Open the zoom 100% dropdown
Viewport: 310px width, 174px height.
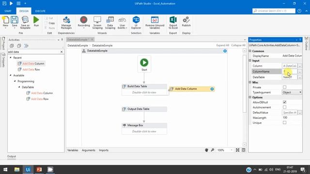click(232, 150)
